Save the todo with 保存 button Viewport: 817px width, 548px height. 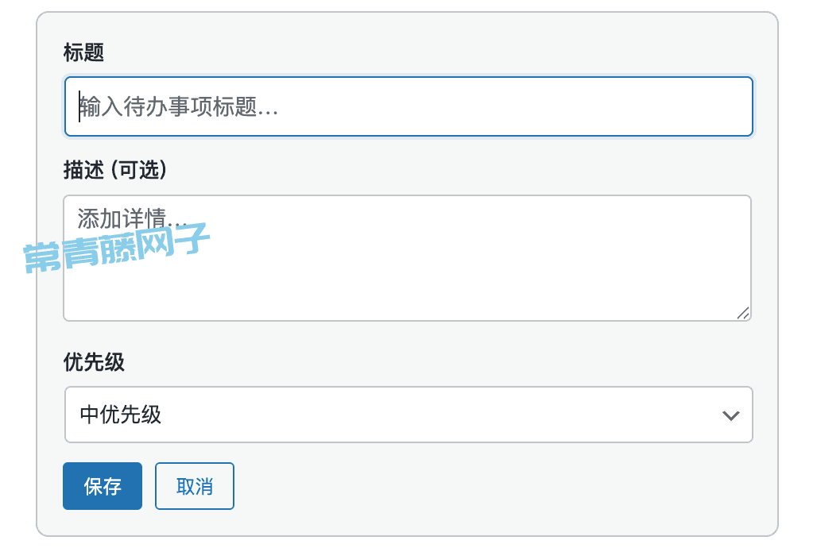(x=103, y=486)
